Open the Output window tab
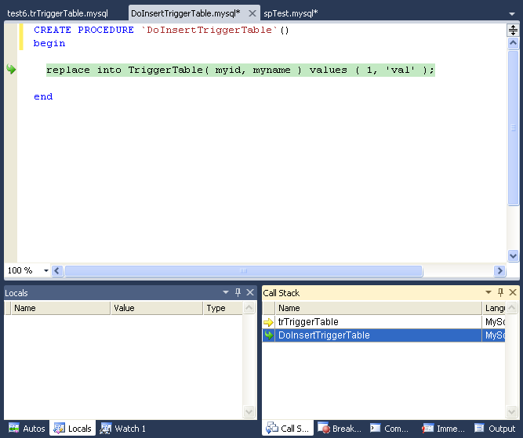 pos(496,429)
